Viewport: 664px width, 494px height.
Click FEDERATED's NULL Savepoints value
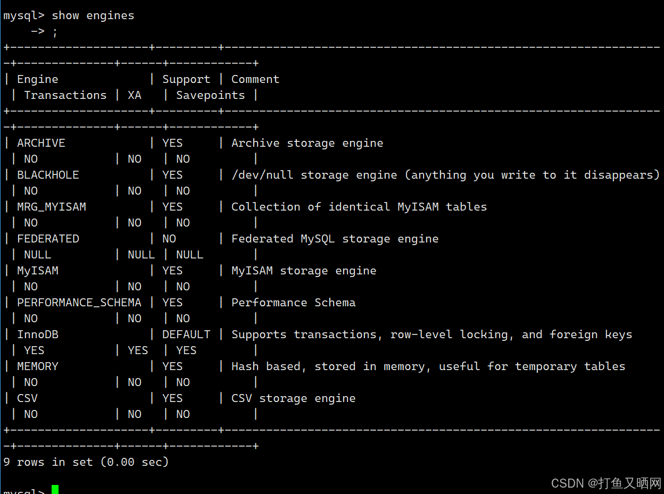click(190, 255)
